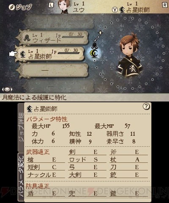Switch to the ジョブ詳細 side tab

[21, 127]
